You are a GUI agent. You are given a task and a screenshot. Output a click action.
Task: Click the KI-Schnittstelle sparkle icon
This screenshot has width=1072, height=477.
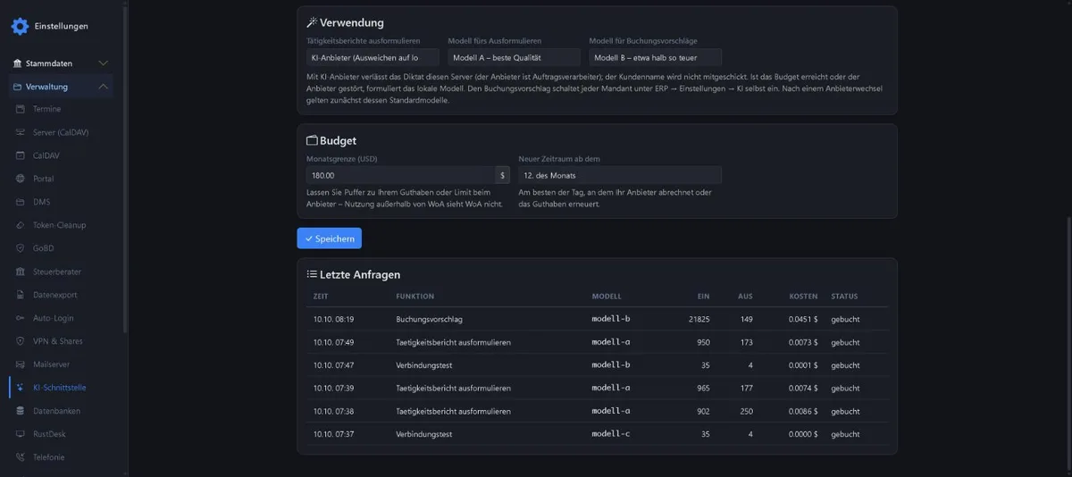21,388
